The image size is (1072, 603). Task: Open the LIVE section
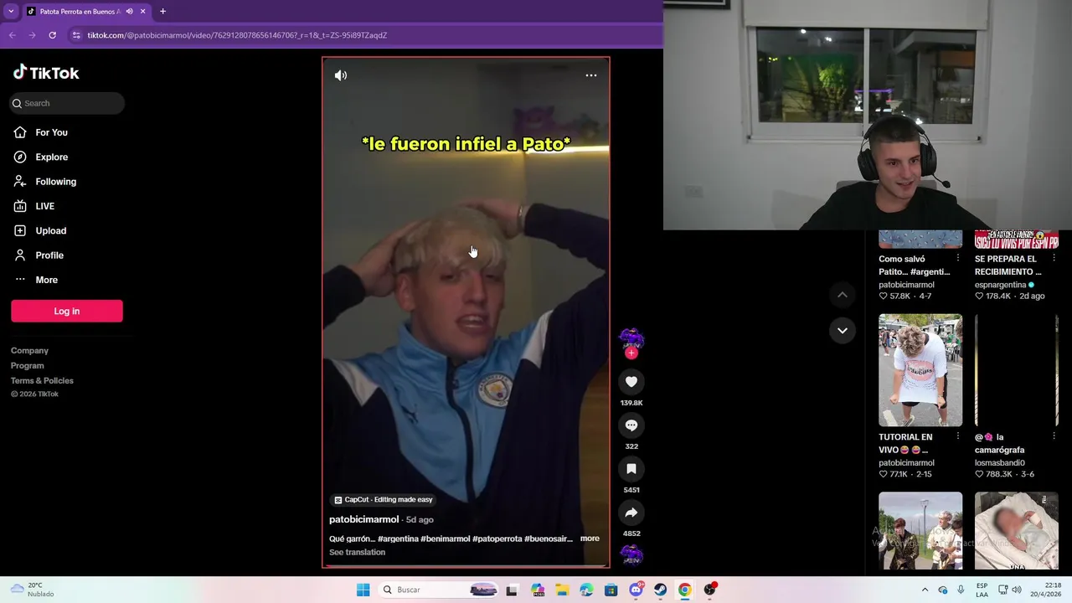coord(44,206)
